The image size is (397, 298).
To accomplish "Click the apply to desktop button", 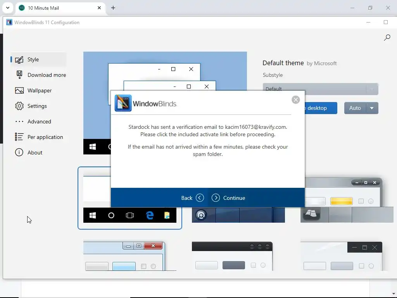I will coord(321,108).
